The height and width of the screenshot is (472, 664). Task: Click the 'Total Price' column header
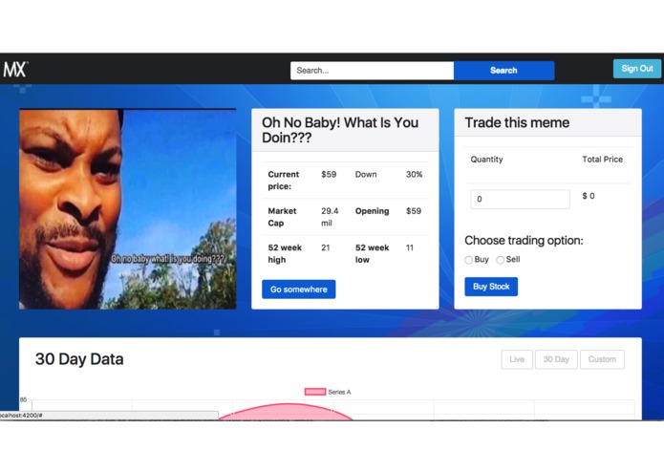pos(602,160)
